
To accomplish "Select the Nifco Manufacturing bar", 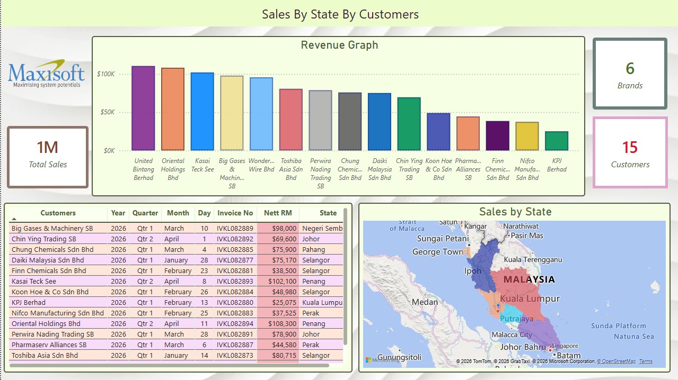I will pyautogui.click(x=527, y=136).
